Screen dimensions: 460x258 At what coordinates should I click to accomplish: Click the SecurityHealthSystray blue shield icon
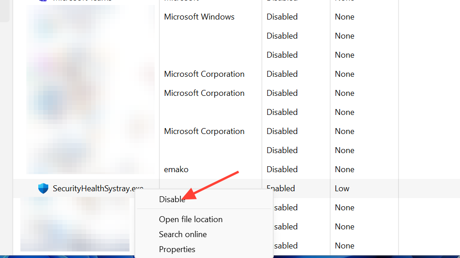(x=43, y=189)
